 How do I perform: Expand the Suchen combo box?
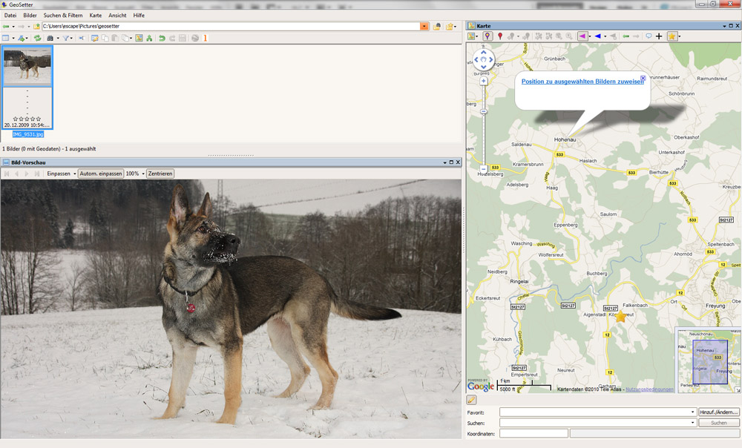click(692, 423)
